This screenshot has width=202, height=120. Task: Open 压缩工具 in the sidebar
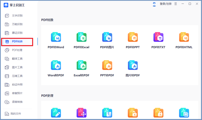[x=17, y=76]
